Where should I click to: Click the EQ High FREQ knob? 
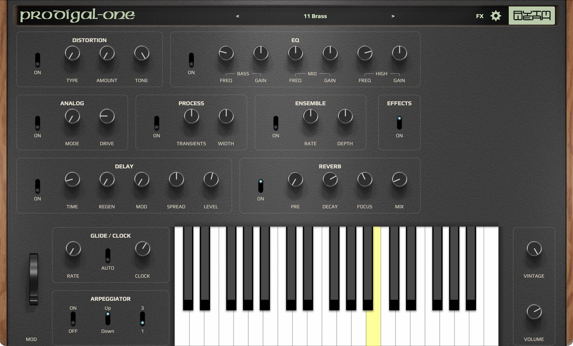coord(365,53)
